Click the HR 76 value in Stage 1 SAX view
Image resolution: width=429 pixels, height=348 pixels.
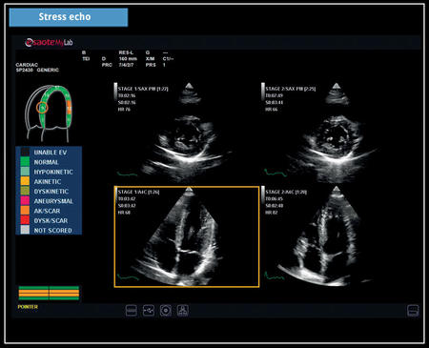124,110
